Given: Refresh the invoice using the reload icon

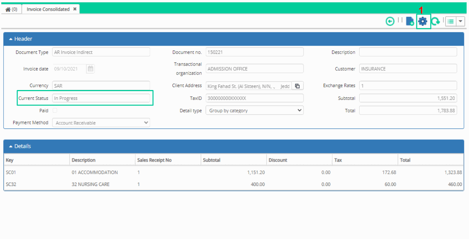Looking at the screenshot, I should click(x=436, y=21).
